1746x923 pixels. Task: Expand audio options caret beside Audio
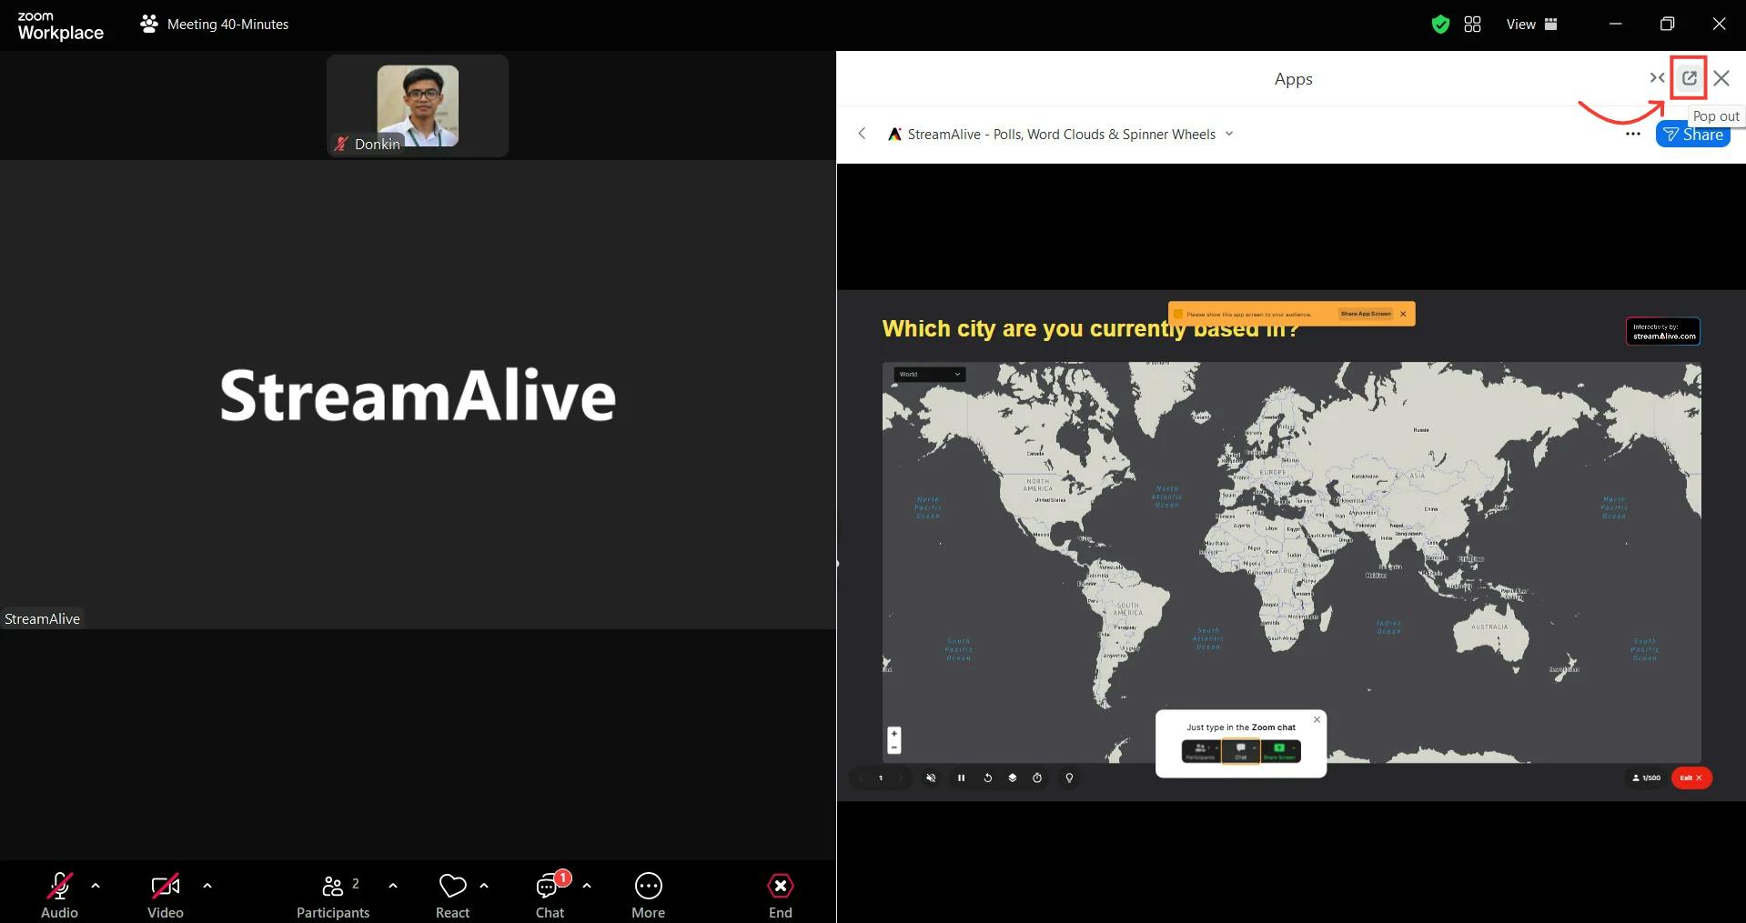(x=96, y=885)
